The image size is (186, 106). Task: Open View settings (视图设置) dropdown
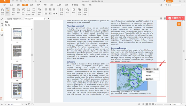(x=86, y=12)
